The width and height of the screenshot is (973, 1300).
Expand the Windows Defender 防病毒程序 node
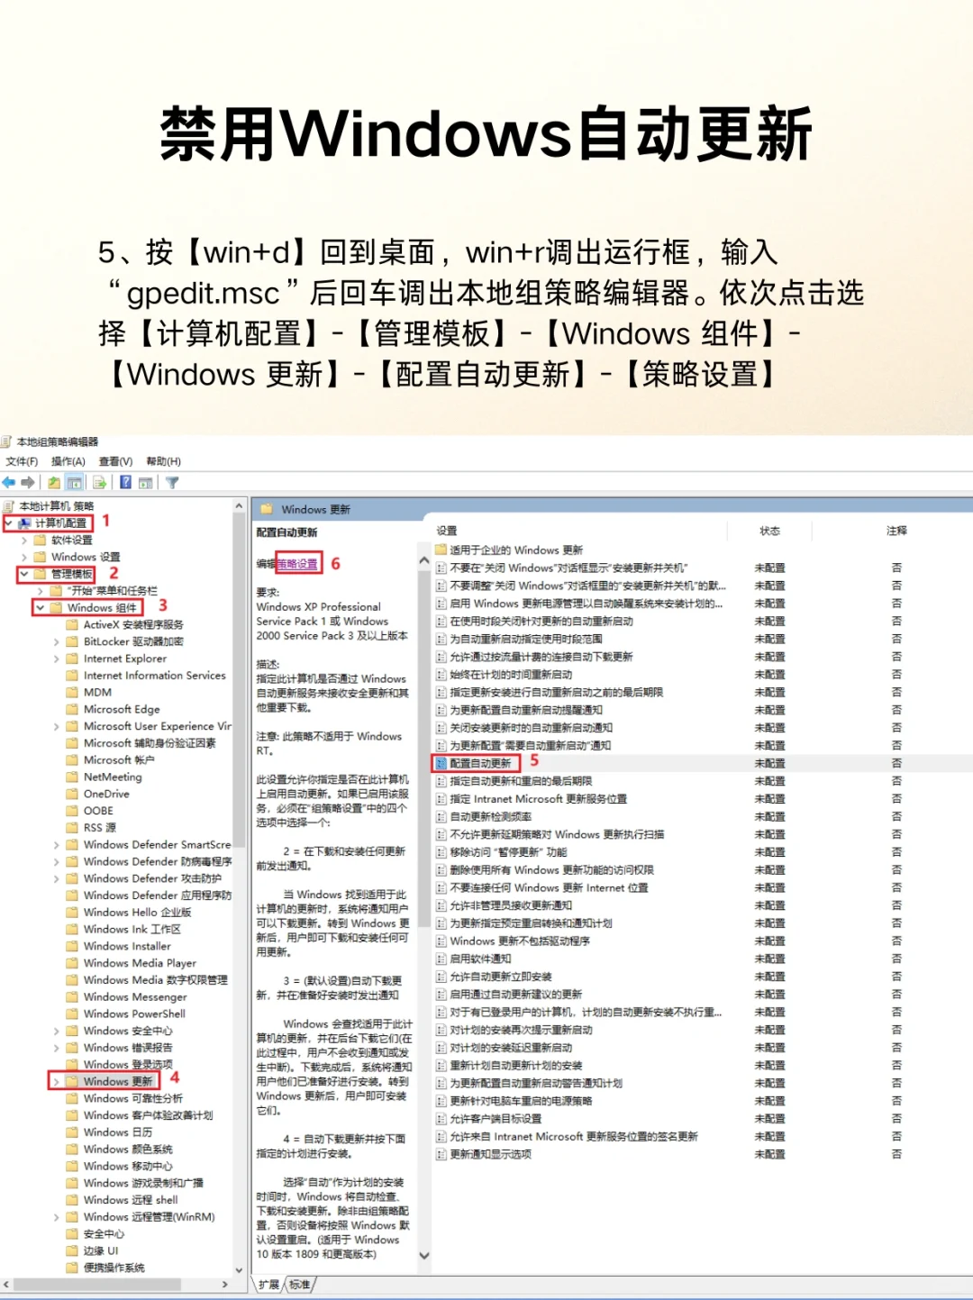[x=56, y=861]
